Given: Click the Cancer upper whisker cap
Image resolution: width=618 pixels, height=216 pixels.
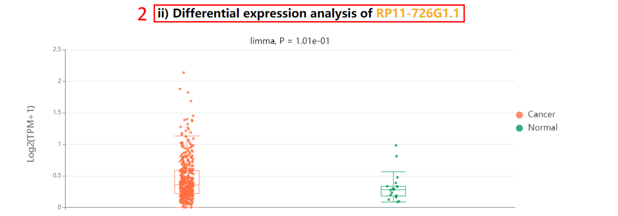Looking at the screenshot, I should pyautogui.click(x=187, y=136).
